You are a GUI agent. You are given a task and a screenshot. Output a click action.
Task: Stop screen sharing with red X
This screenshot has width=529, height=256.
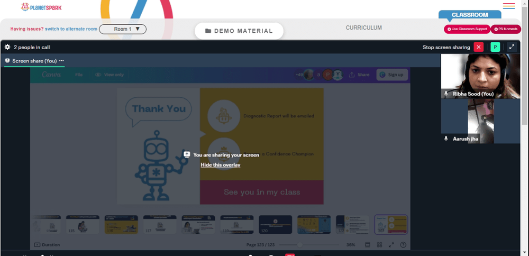click(478, 47)
